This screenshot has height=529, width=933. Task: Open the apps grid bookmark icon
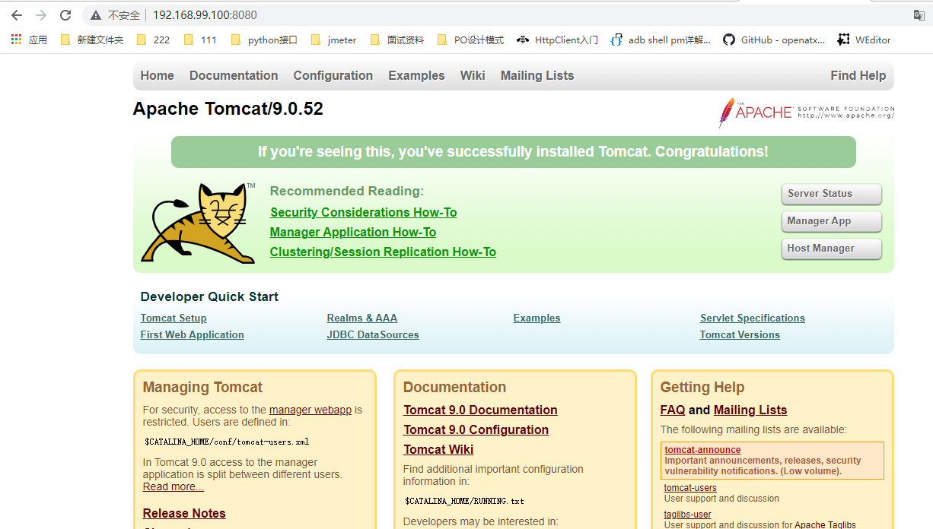(x=17, y=40)
